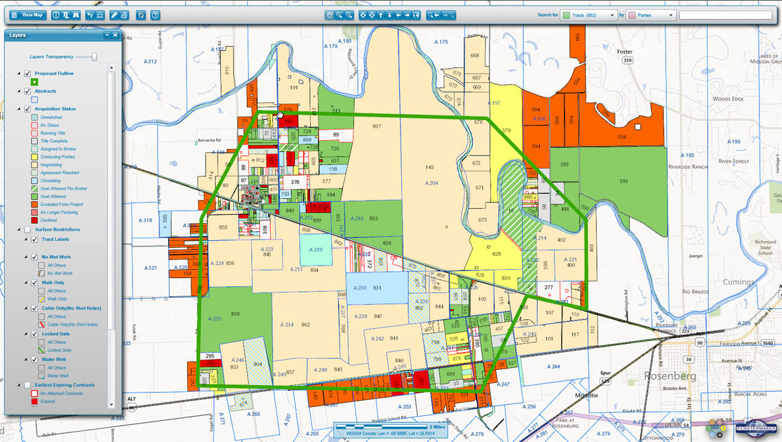This screenshot has width=782, height=442.
Task: Adjust the Layers Transparency slider
Action: (x=94, y=56)
